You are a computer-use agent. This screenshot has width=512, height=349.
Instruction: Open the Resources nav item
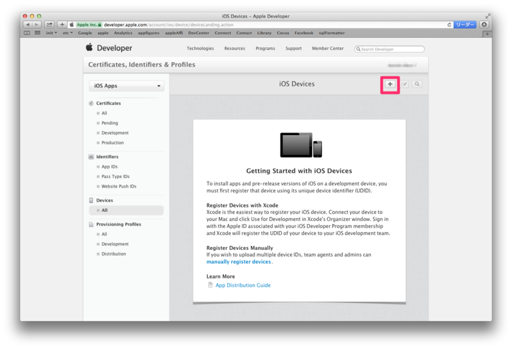[x=234, y=49]
